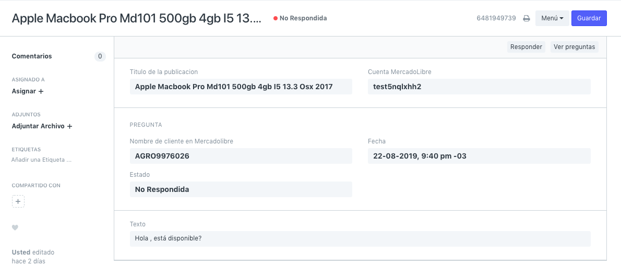The width and height of the screenshot is (621, 266).
Task: Click the document ID 6481949739
Action: point(496,18)
